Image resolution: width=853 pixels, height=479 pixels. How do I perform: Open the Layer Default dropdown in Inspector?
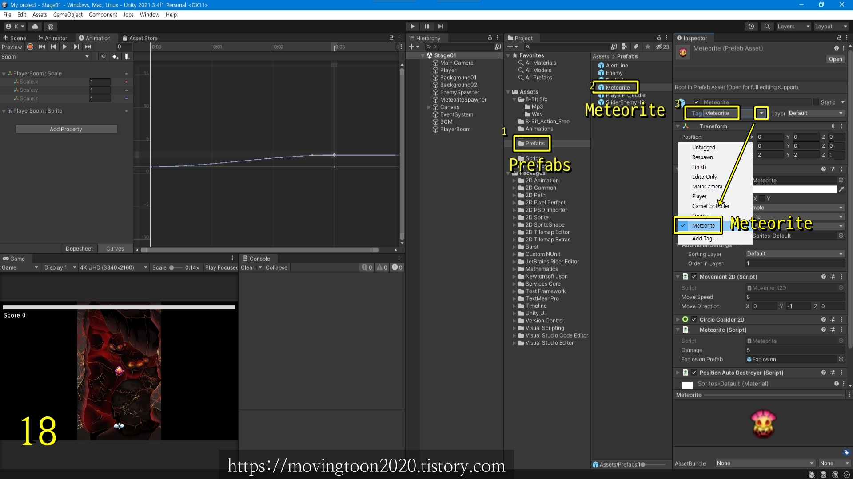(x=816, y=114)
